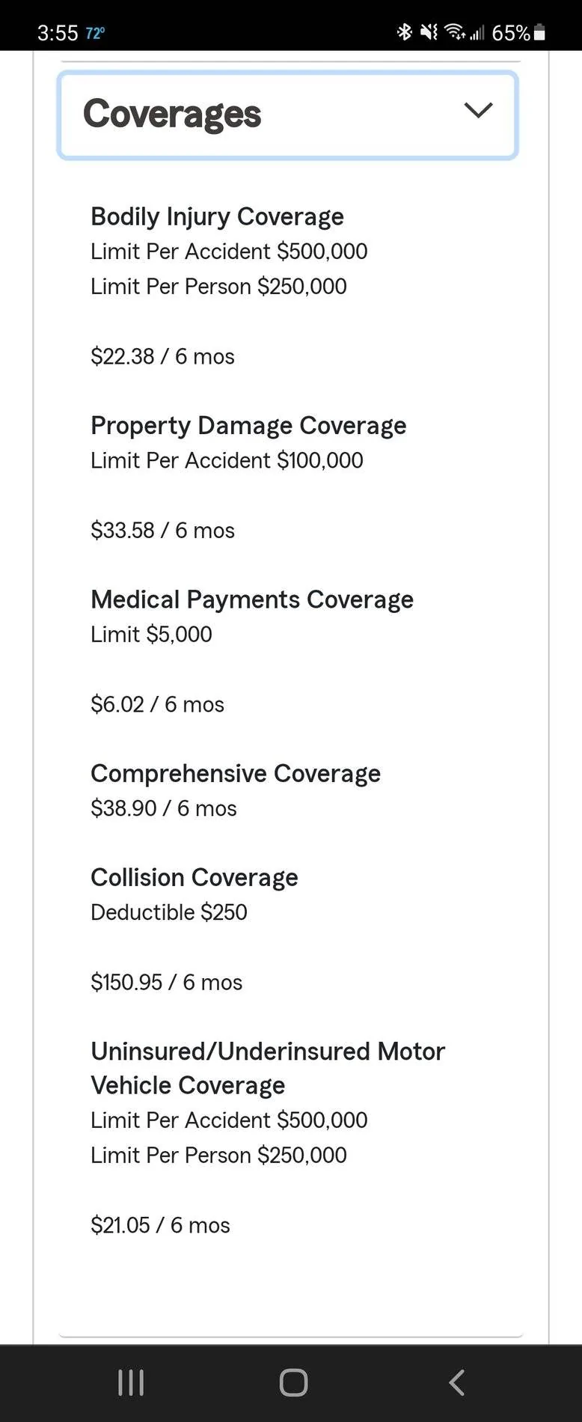The width and height of the screenshot is (582, 1422).
Task: Tap the Android home button icon
Action: tap(293, 1382)
